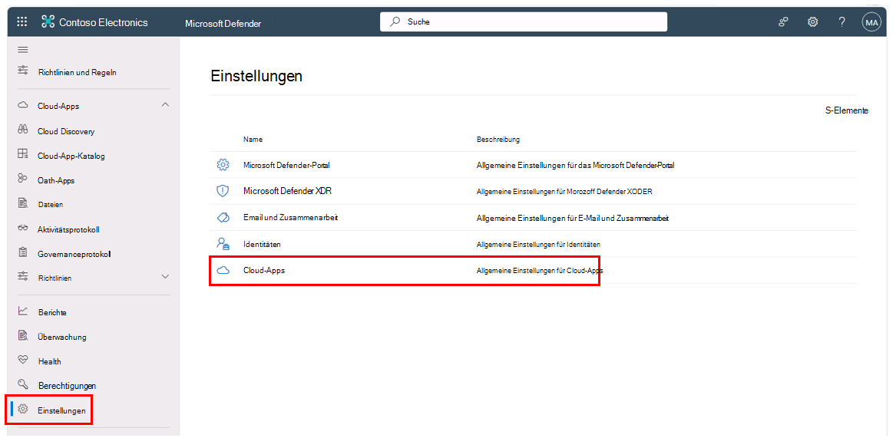Click the Überwachung audit icon

[x=23, y=335]
